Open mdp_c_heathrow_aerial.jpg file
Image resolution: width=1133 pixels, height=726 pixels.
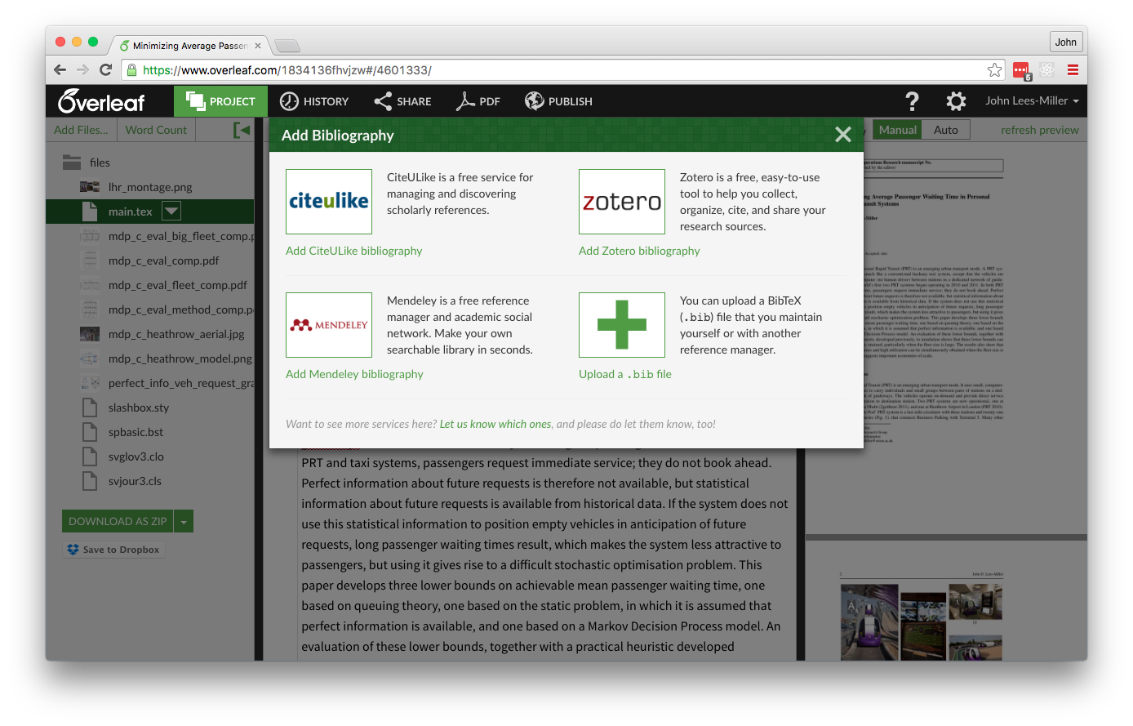click(176, 334)
